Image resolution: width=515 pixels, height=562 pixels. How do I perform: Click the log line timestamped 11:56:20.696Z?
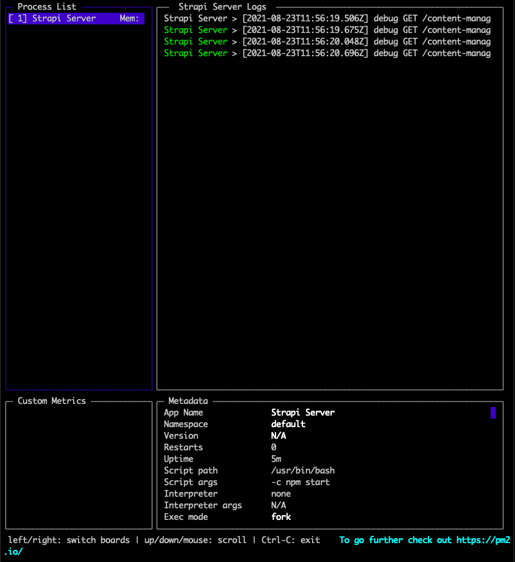click(x=327, y=53)
